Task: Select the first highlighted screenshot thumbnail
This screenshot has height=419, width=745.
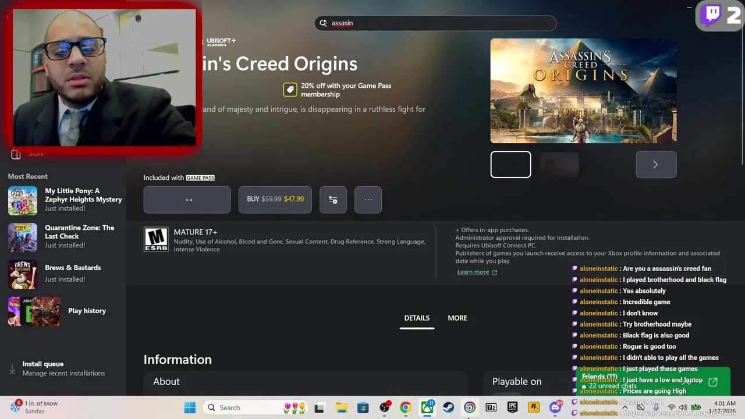Action: pyautogui.click(x=510, y=165)
